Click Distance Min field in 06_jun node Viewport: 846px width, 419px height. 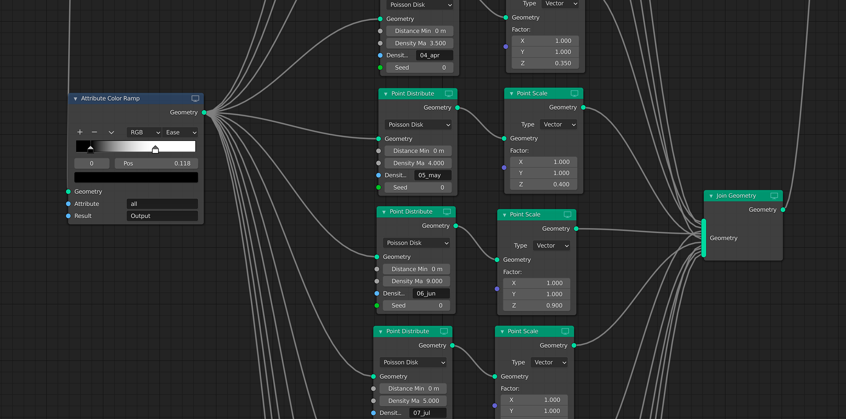click(x=417, y=269)
